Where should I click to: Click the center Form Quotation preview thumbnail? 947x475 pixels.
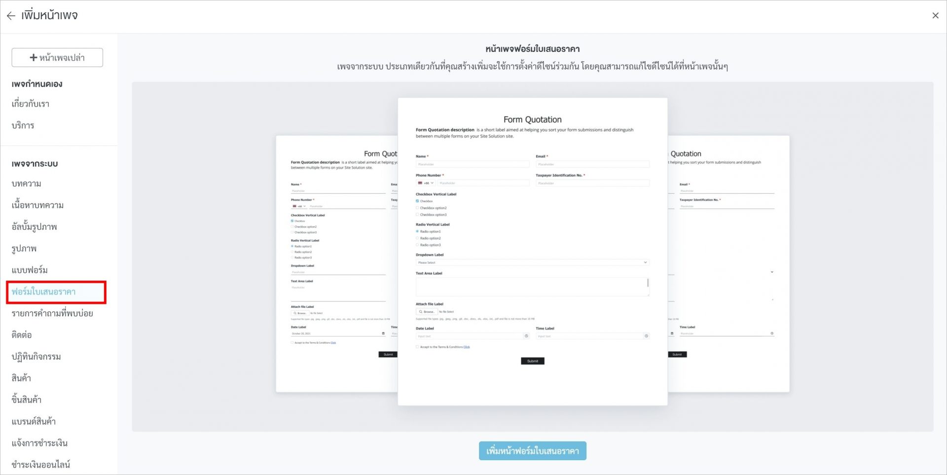(x=532, y=252)
